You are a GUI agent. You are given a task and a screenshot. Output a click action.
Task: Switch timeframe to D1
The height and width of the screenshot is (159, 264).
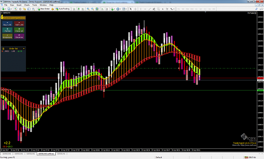pos(205,9)
